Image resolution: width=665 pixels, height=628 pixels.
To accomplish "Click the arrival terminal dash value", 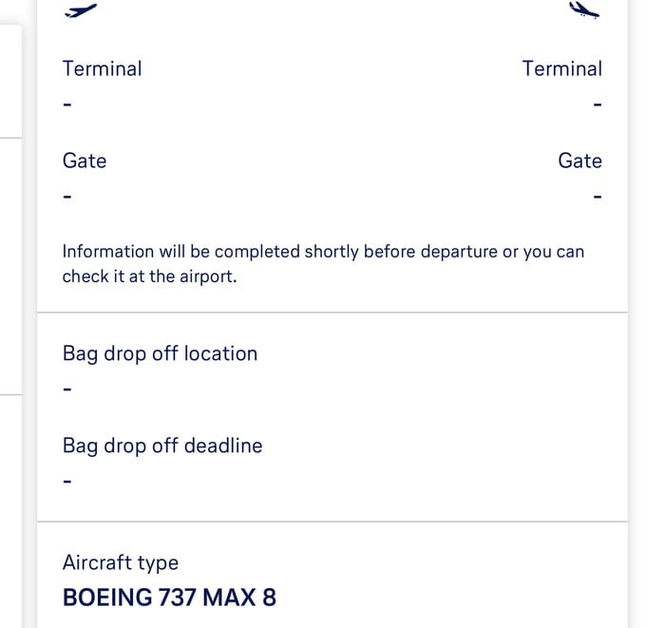I will coord(597,105).
